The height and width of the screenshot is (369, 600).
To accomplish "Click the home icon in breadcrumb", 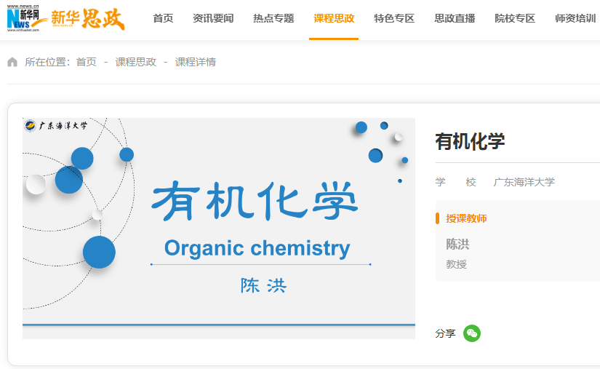I will tap(12, 62).
